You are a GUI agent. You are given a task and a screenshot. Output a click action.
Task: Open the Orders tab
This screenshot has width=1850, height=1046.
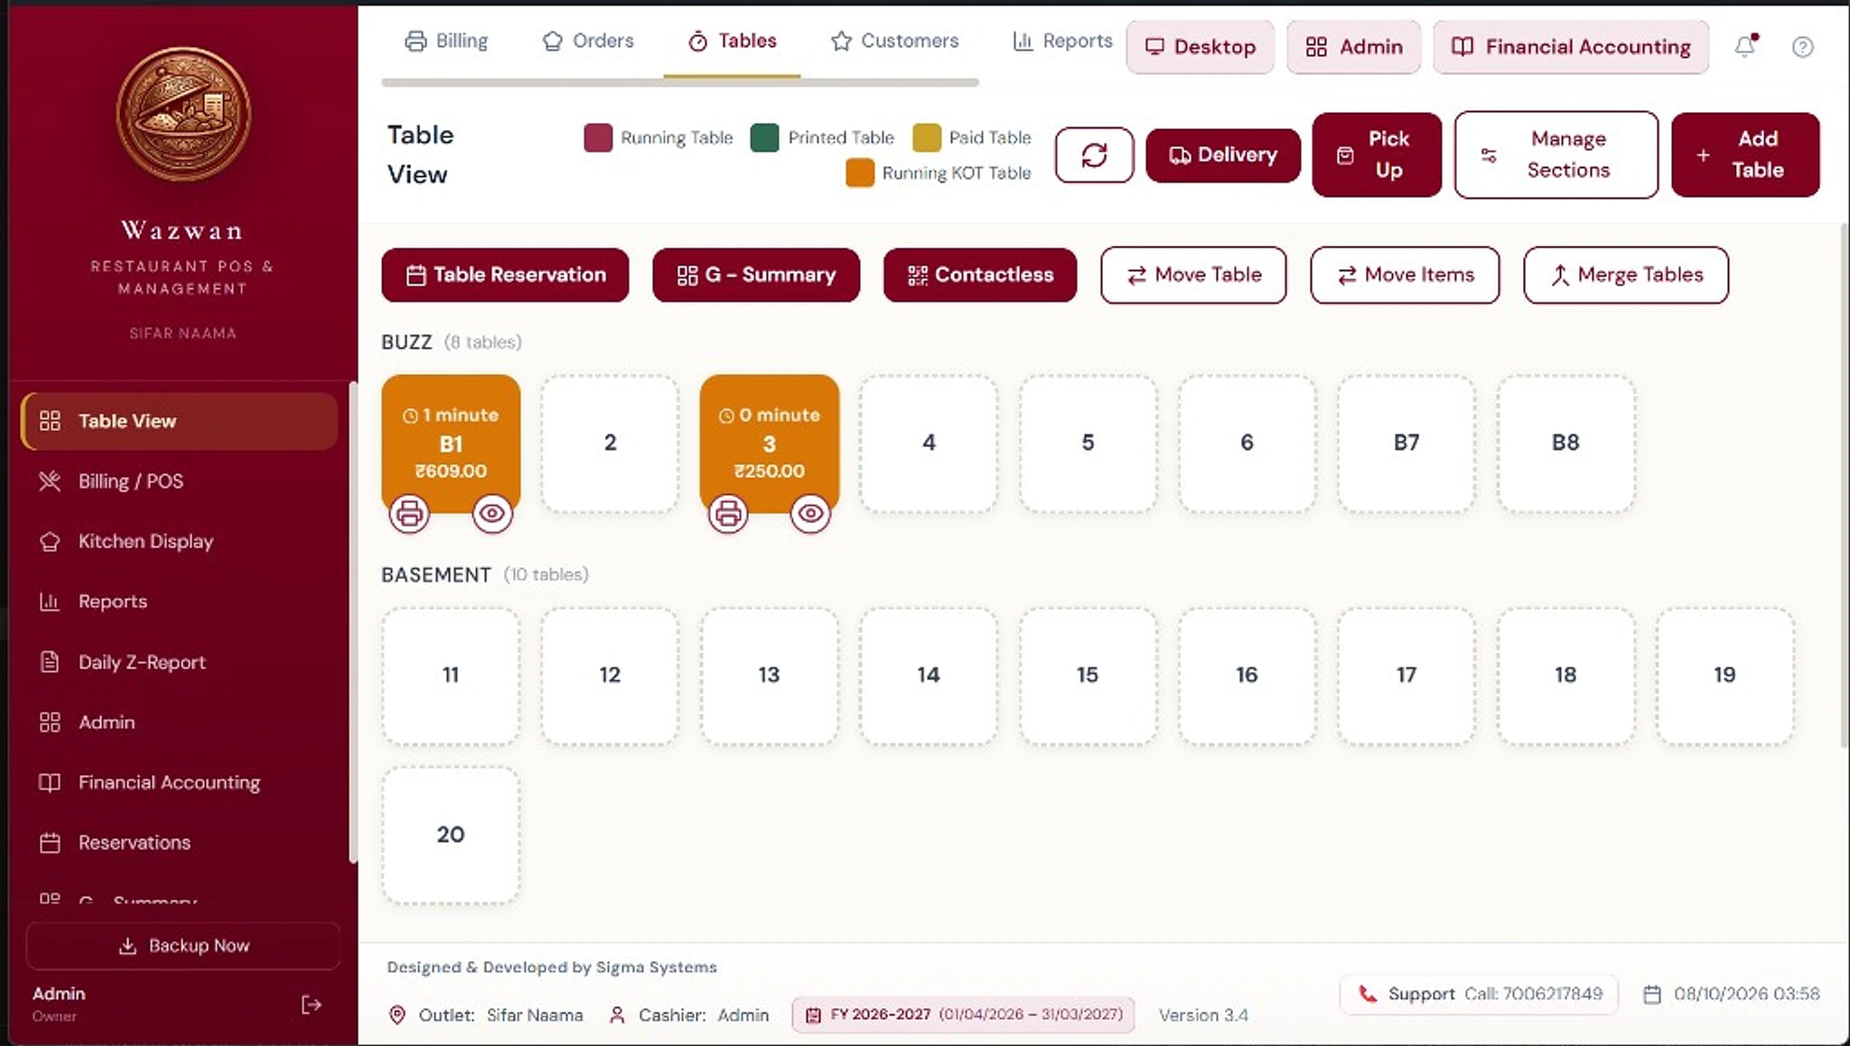coord(588,41)
